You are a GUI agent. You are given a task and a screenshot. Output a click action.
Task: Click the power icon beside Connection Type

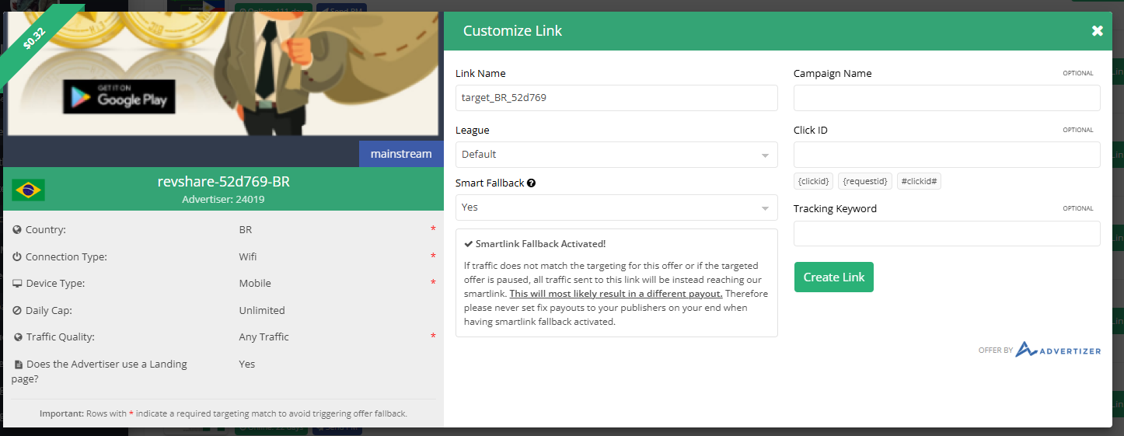click(17, 257)
